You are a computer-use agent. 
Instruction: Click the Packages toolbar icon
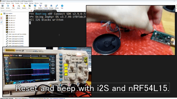[x=51, y=7]
